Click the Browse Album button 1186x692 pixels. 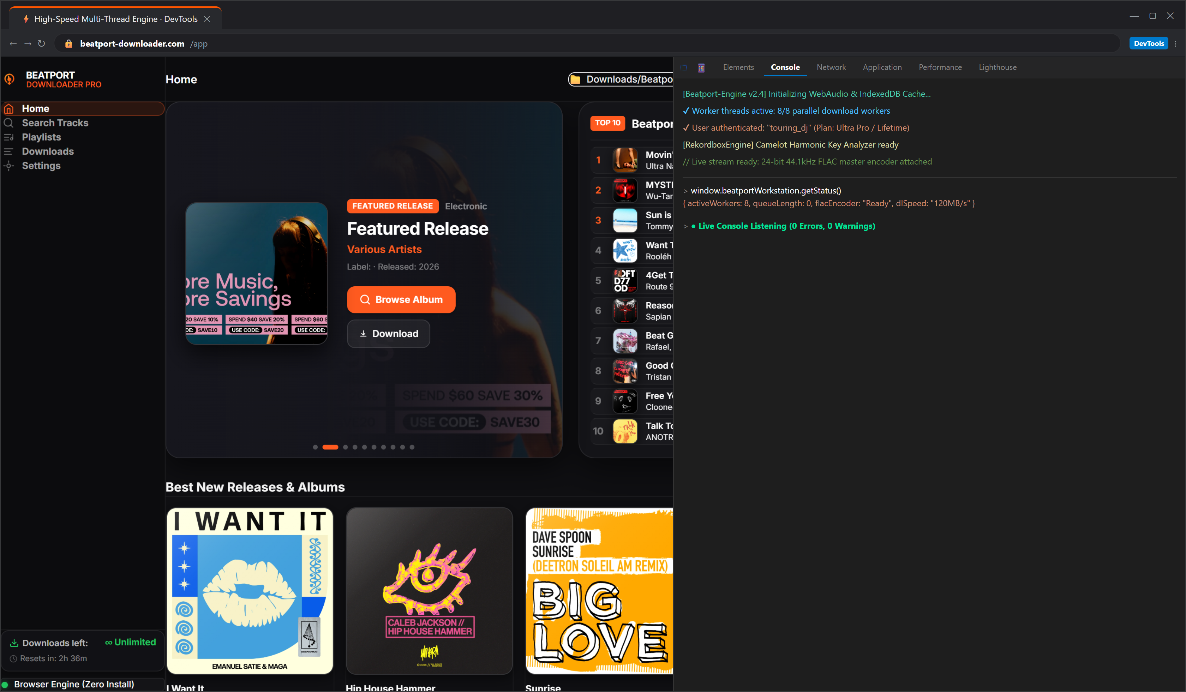pyautogui.click(x=401, y=300)
